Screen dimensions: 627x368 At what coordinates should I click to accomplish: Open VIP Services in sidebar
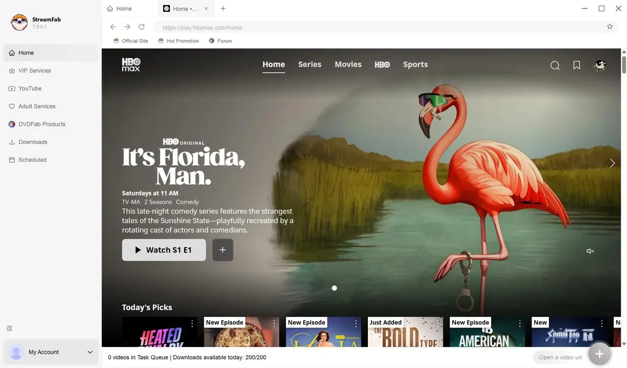(51, 70)
